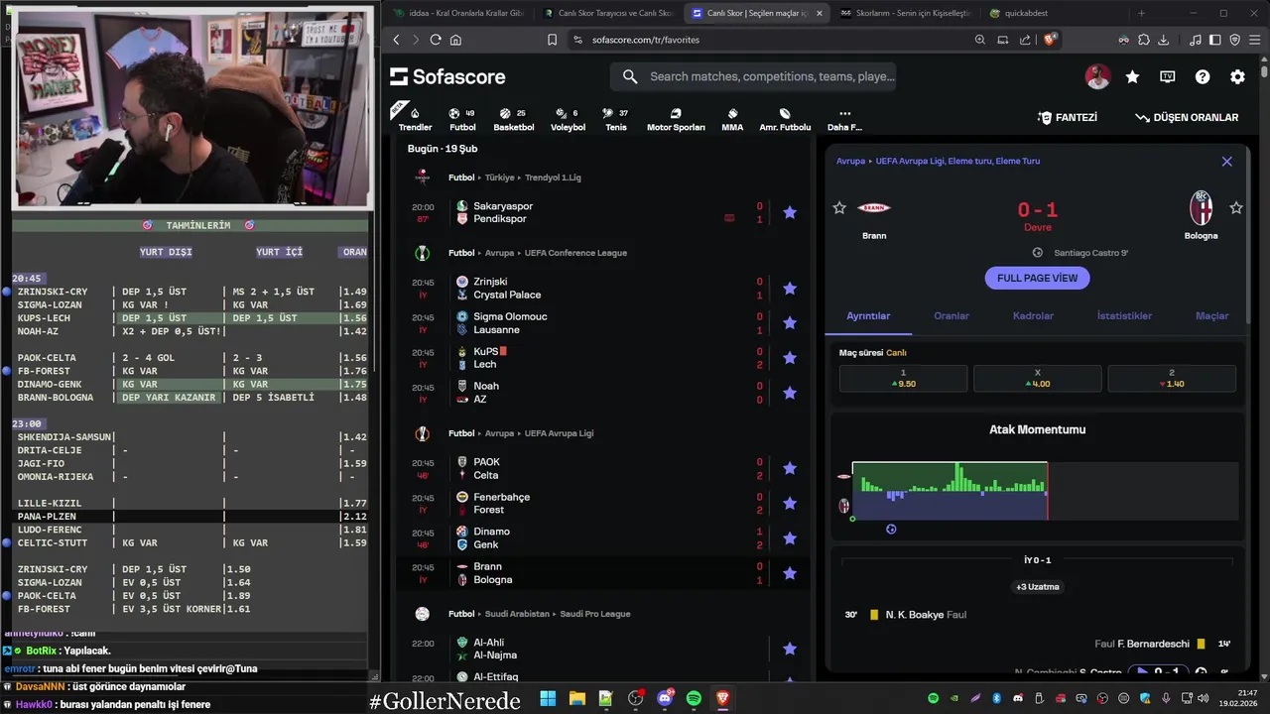Open Spotify from the taskbar

[x=694, y=699]
